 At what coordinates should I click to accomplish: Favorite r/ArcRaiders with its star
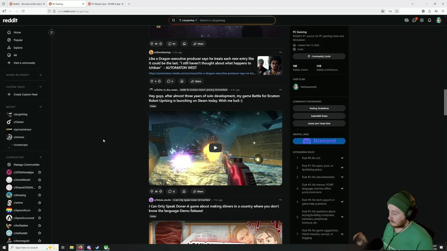tap(39, 226)
